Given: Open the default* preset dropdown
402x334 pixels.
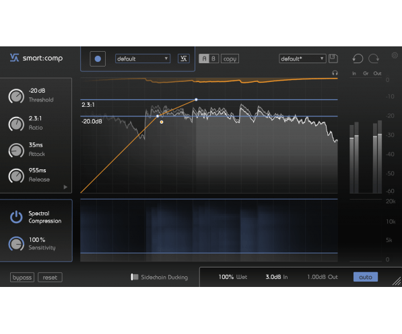Looking at the screenshot, I should pyautogui.click(x=302, y=58).
